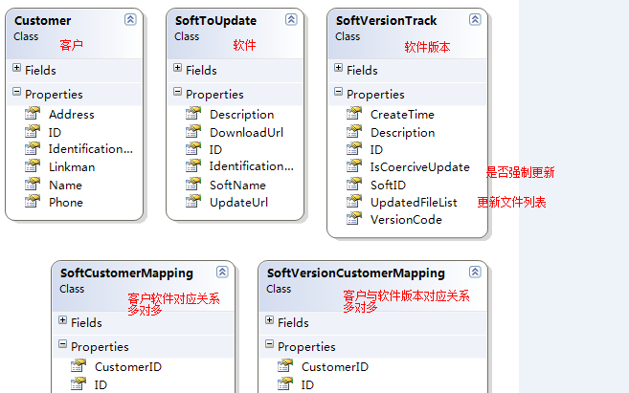Viewport: 629px width, 393px height.
Task: Collapse the SoftToUpdate class box with chevron
Action: pyautogui.click(x=291, y=19)
